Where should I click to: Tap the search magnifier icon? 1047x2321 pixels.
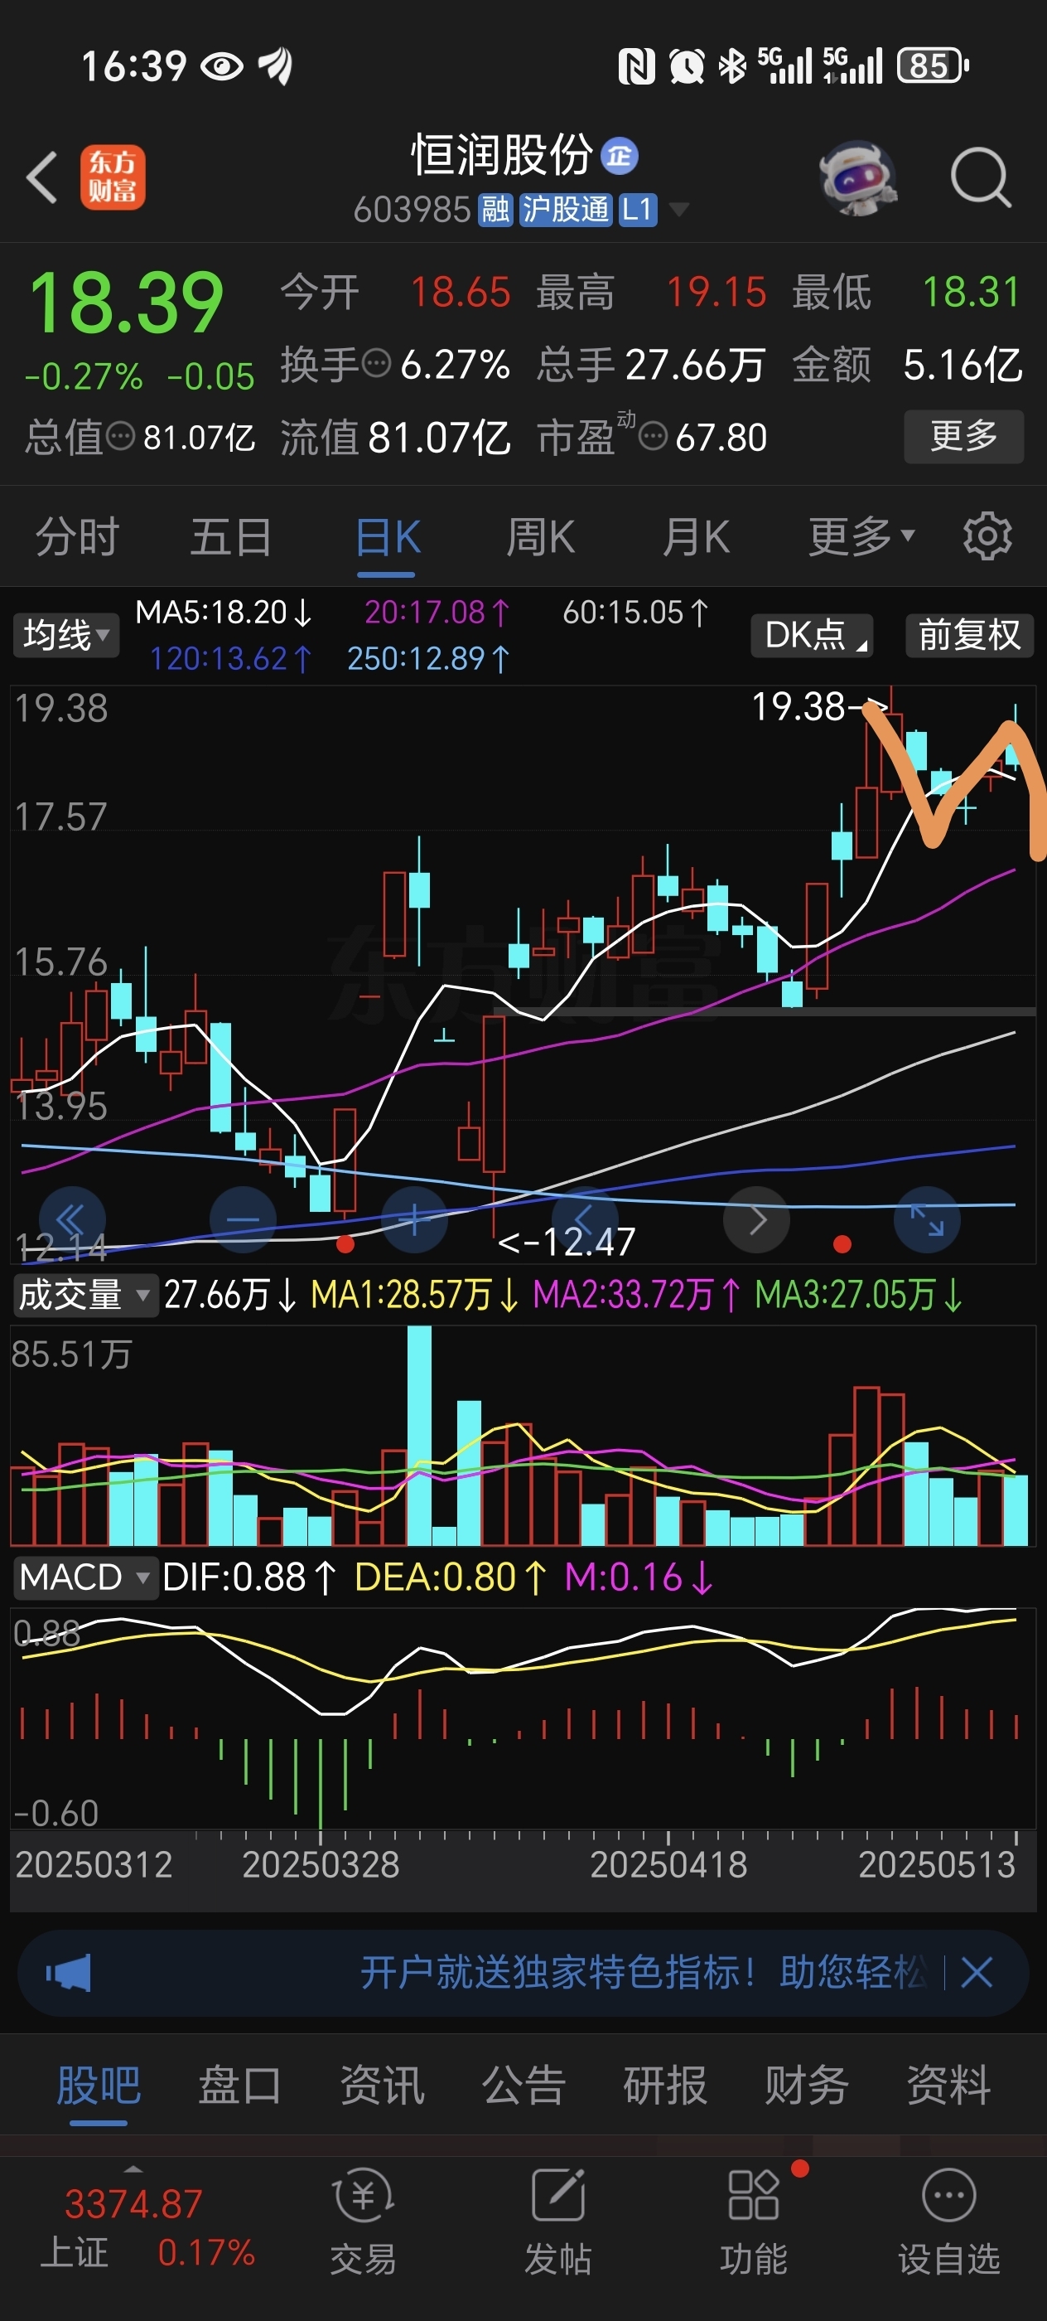pos(981,177)
